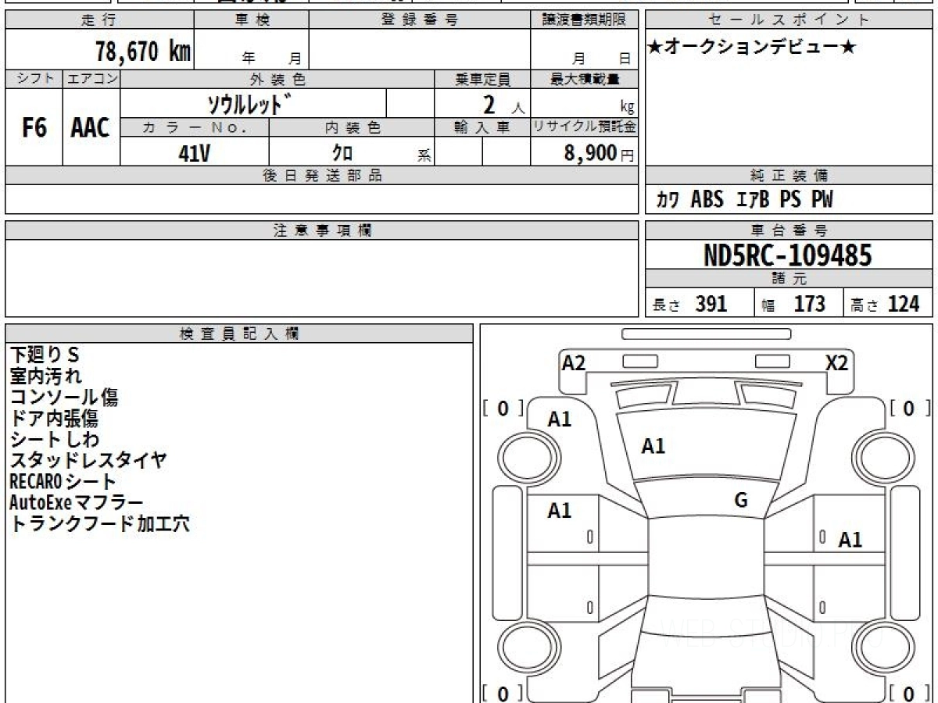Click the 輸入車 header
The image size is (938, 703).
[482, 127]
